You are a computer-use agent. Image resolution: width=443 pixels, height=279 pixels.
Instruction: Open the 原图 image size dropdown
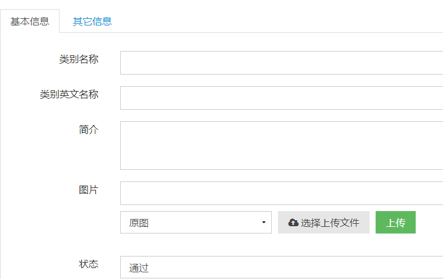[x=196, y=222]
